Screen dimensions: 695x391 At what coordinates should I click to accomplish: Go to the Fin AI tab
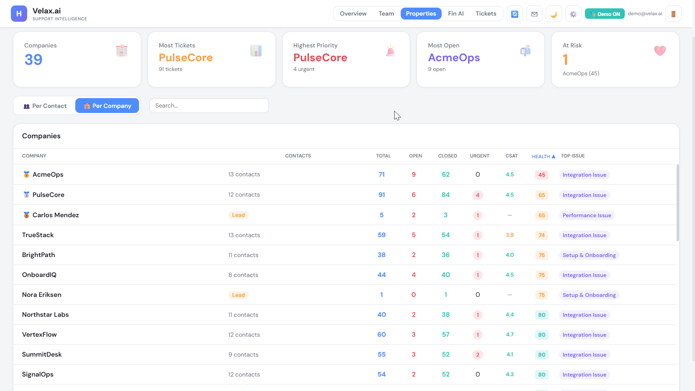[455, 14]
